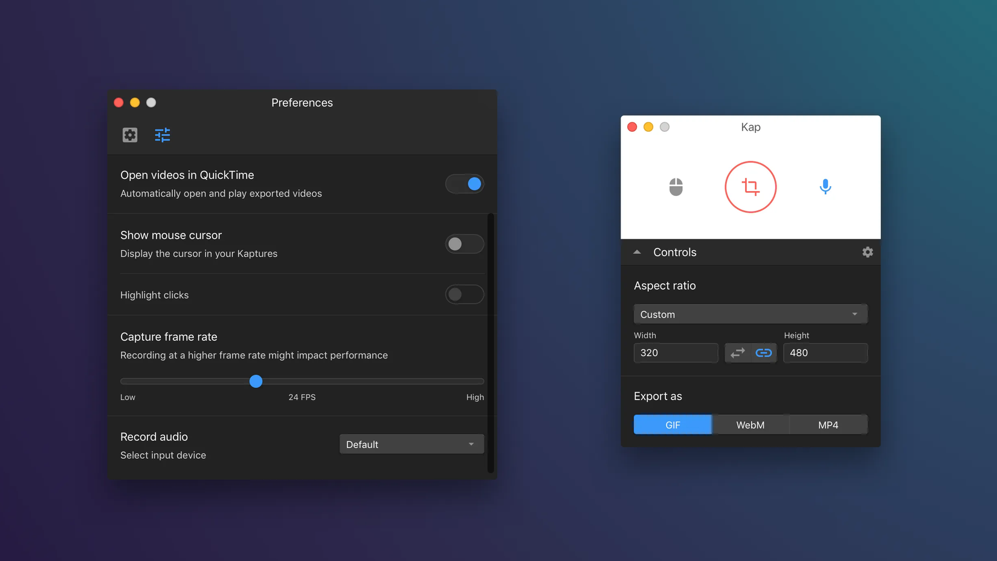Click the Width input showing 320
The width and height of the screenshot is (997, 561).
(676, 352)
